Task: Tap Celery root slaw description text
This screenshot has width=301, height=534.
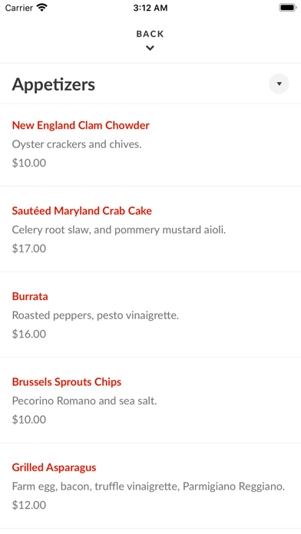Action: click(119, 230)
